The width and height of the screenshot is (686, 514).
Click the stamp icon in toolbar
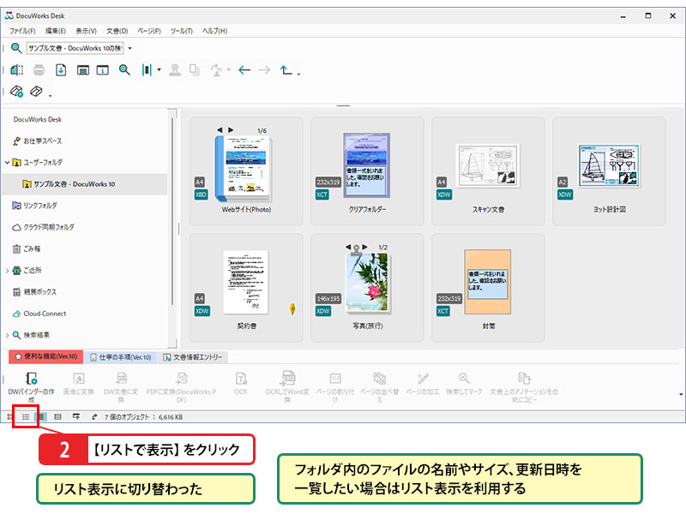click(x=175, y=70)
